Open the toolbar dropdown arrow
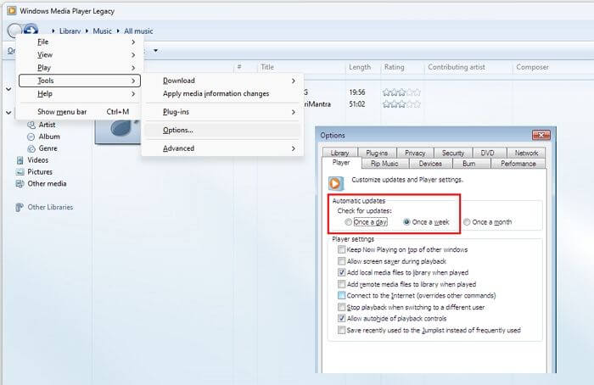The width and height of the screenshot is (594, 385). tap(155, 50)
